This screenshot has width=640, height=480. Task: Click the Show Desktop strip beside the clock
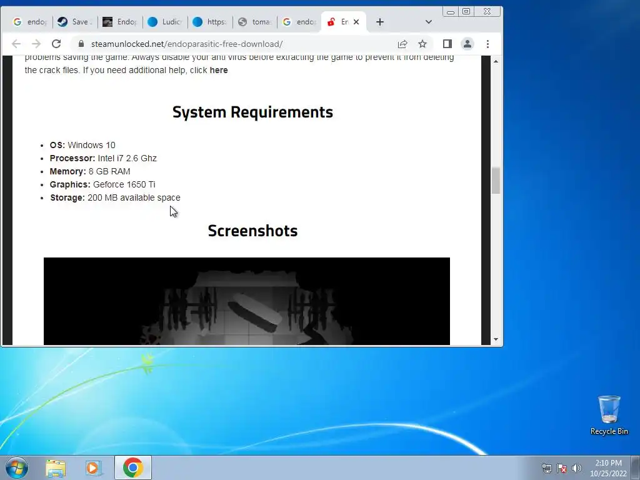click(636, 467)
